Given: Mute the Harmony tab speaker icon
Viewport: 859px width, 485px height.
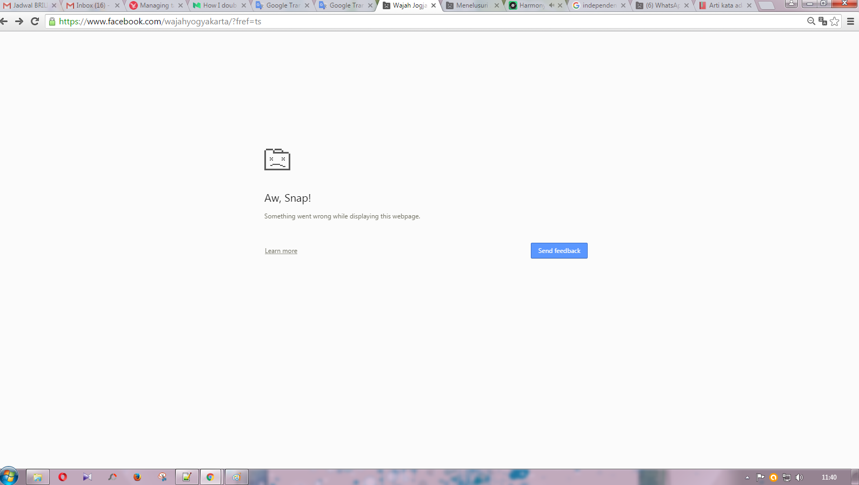Looking at the screenshot, I should point(551,5).
